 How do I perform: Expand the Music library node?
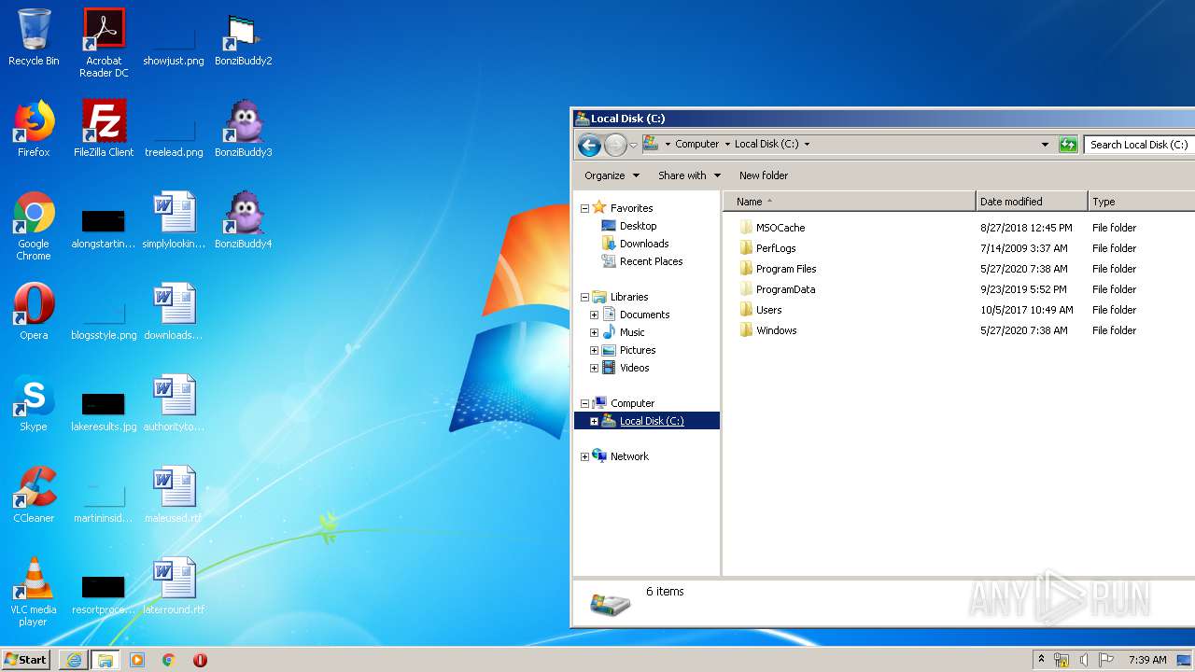pyautogui.click(x=594, y=332)
